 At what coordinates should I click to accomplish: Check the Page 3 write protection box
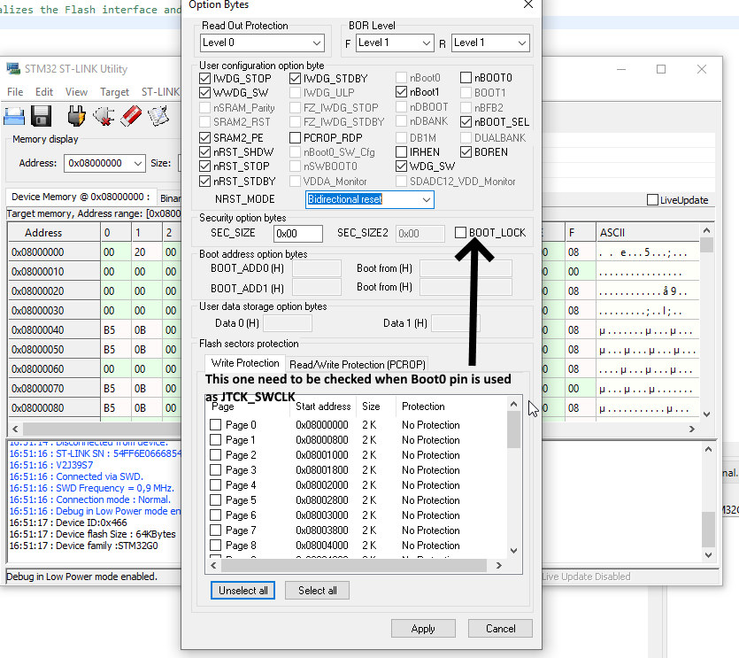[215, 469]
